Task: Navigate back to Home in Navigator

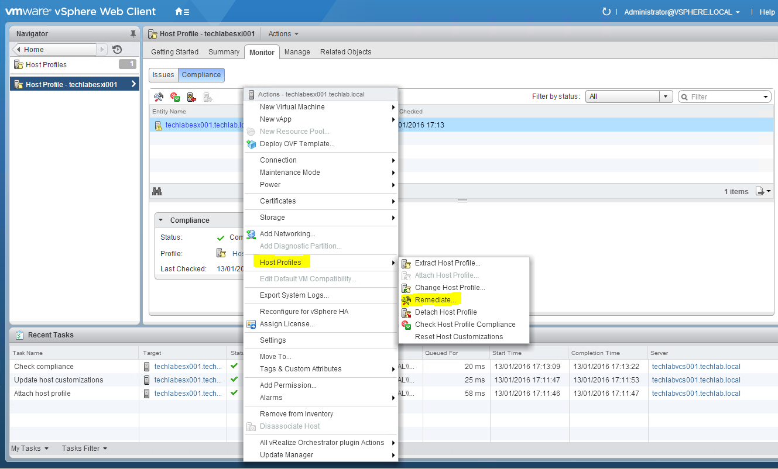Action: pyautogui.click(x=54, y=50)
